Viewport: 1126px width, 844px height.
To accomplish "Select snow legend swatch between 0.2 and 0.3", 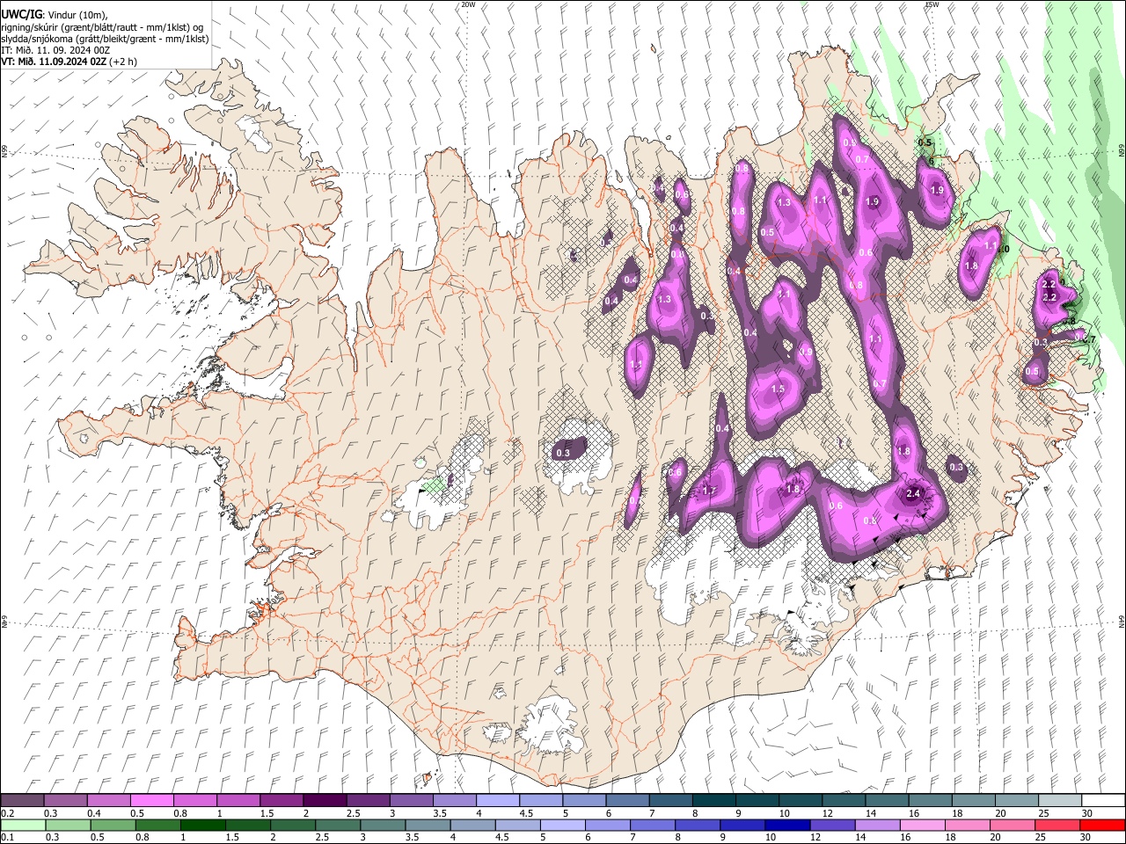I will click(22, 800).
